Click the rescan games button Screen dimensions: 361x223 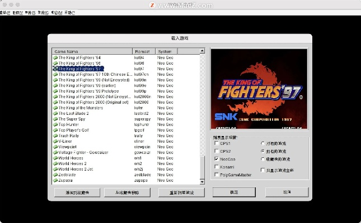click(181, 192)
